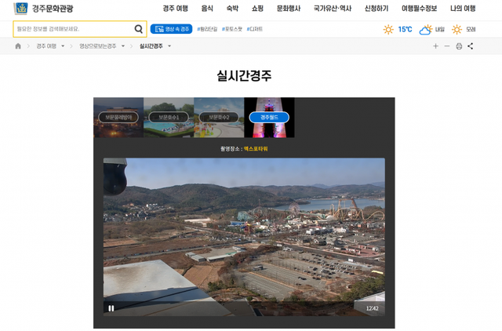Select the 보문호수1 camera thumbnail

(169, 117)
